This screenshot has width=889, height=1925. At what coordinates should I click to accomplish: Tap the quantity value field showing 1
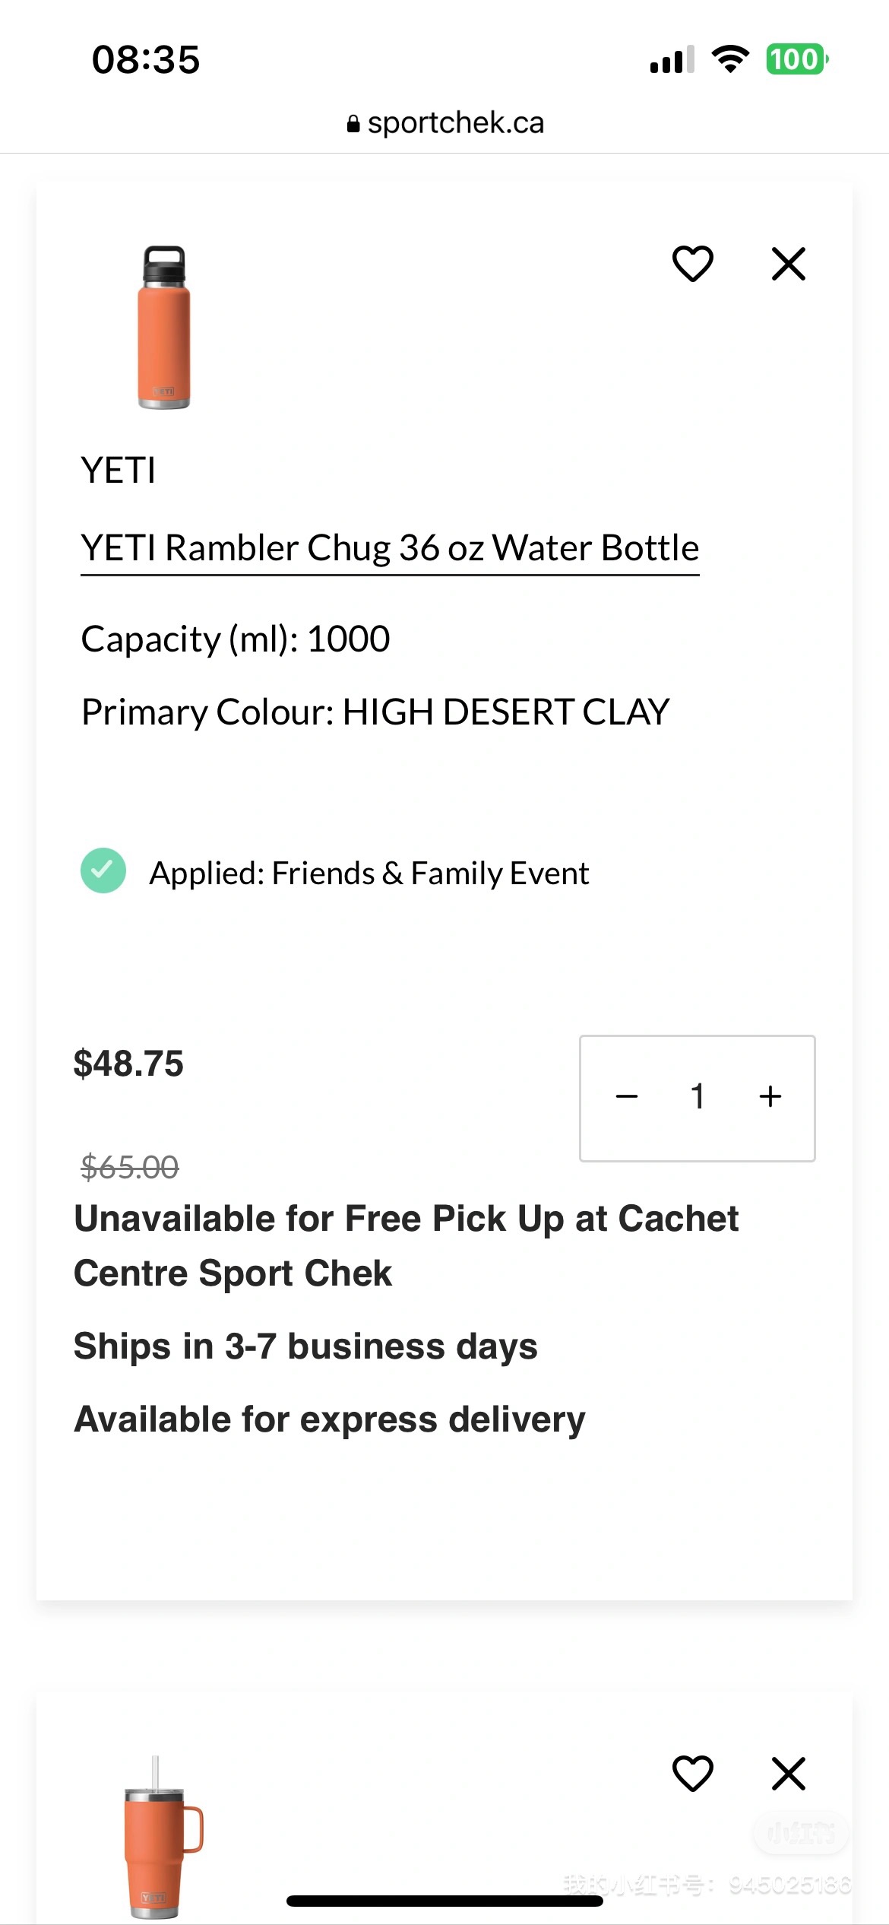pos(698,1096)
